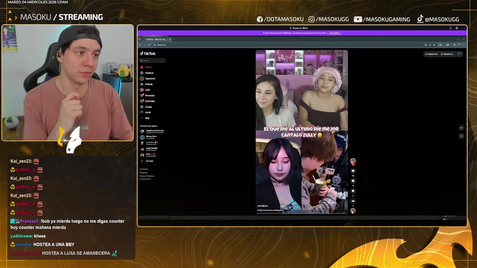Open the zoeclipsrz creator name on the video
The image size is (477, 268).
(262, 206)
